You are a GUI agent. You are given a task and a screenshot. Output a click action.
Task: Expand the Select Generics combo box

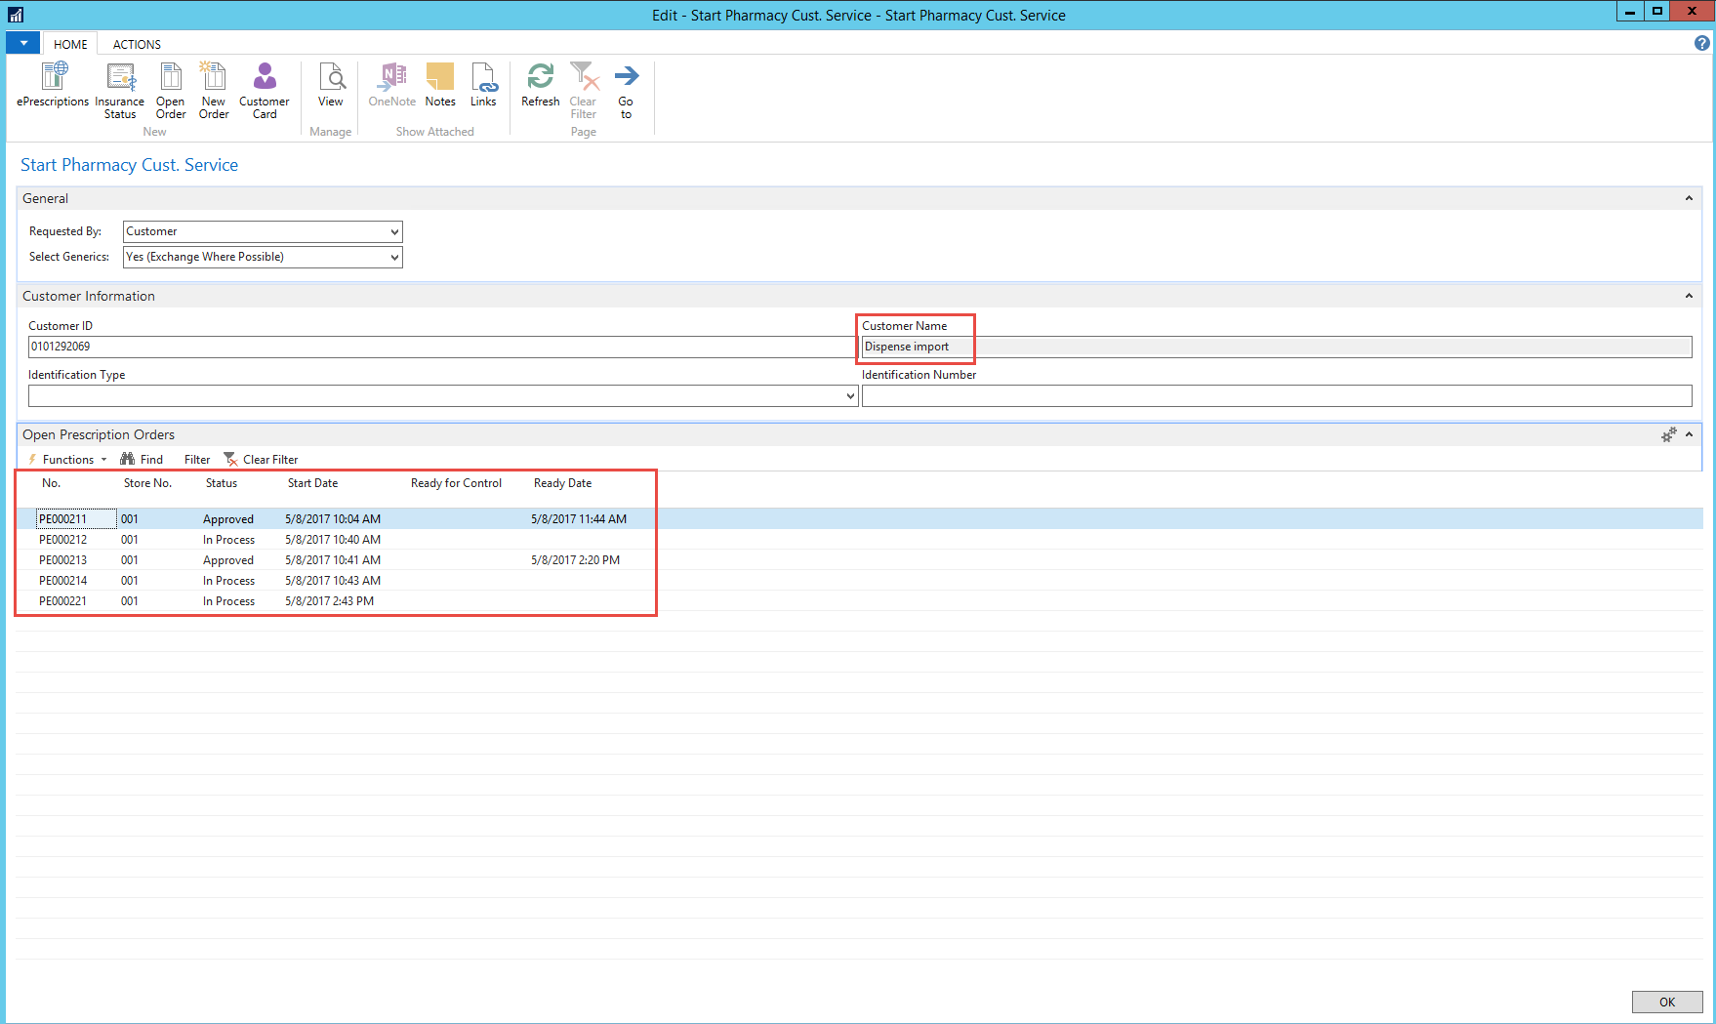(394, 258)
